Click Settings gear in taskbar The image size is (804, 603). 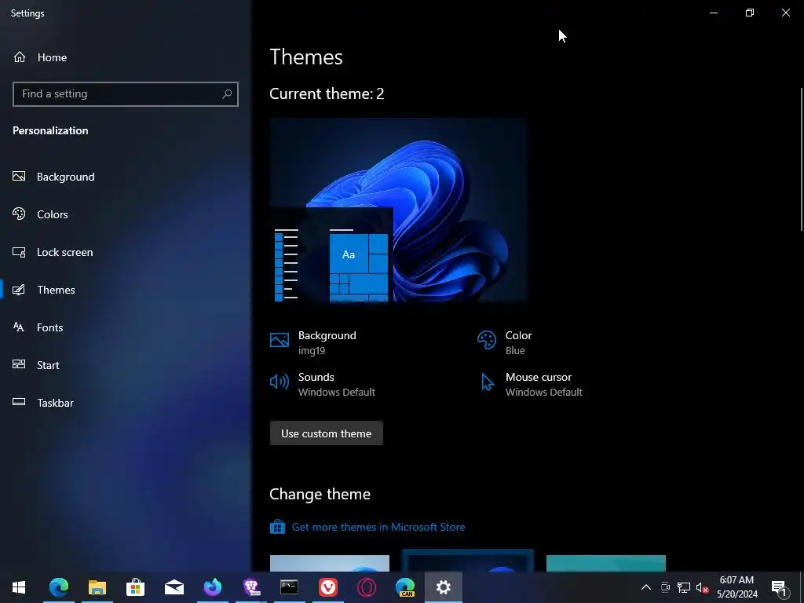pyautogui.click(x=443, y=587)
